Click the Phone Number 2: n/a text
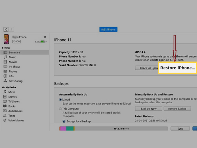Image resolution: width=197 pixels, height=148 pixels. [72, 61]
